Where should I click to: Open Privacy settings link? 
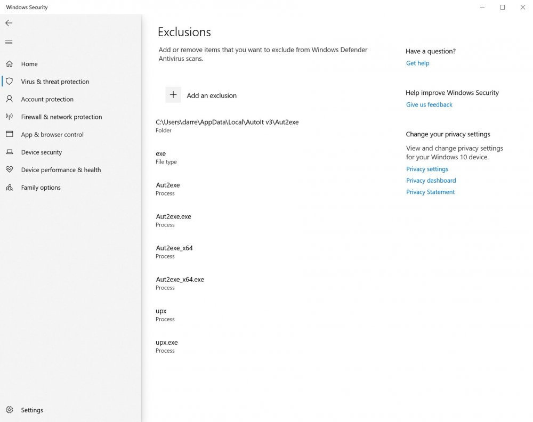pyautogui.click(x=427, y=169)
